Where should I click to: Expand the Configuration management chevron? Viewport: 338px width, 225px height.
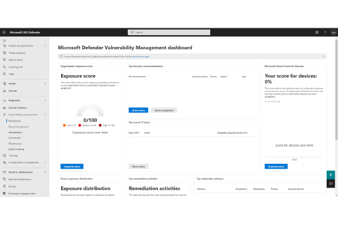tap(45, 163)
